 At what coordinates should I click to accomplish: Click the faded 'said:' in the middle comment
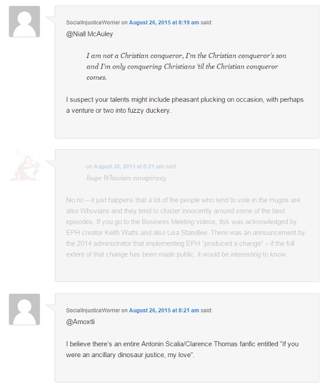click(x=171, y=166)
